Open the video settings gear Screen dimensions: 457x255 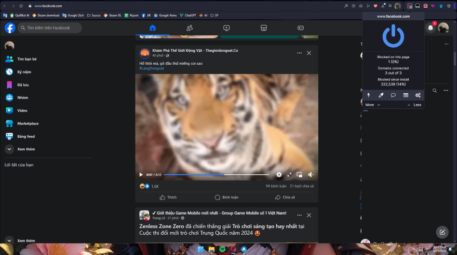pyautogui.click(x=279, y=175)
